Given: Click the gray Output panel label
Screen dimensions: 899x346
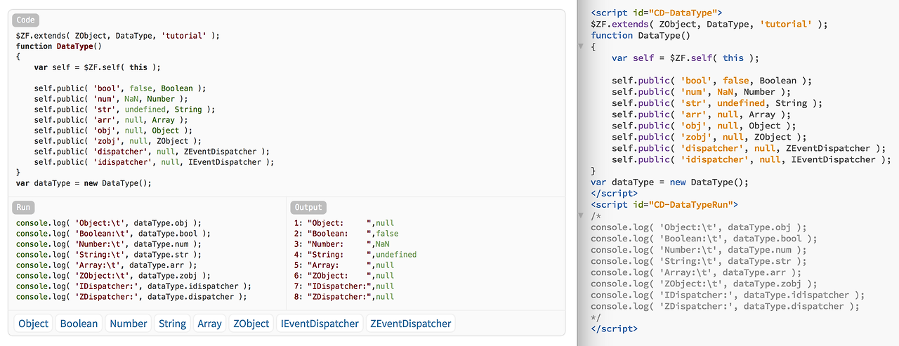Looking at the screenshot, I should pyautogui.click(x=308, y=207).
